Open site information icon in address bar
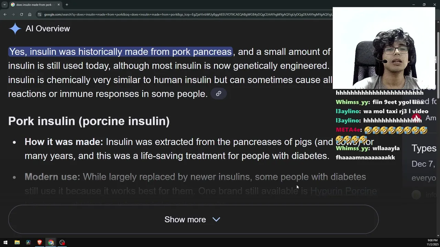This screenshot has width=440, height=247. [40, 14]
